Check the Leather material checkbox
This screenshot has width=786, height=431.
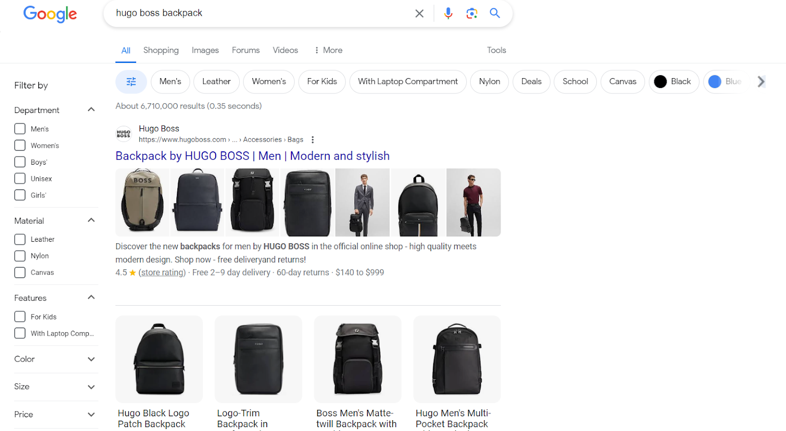tap(20, 239)
